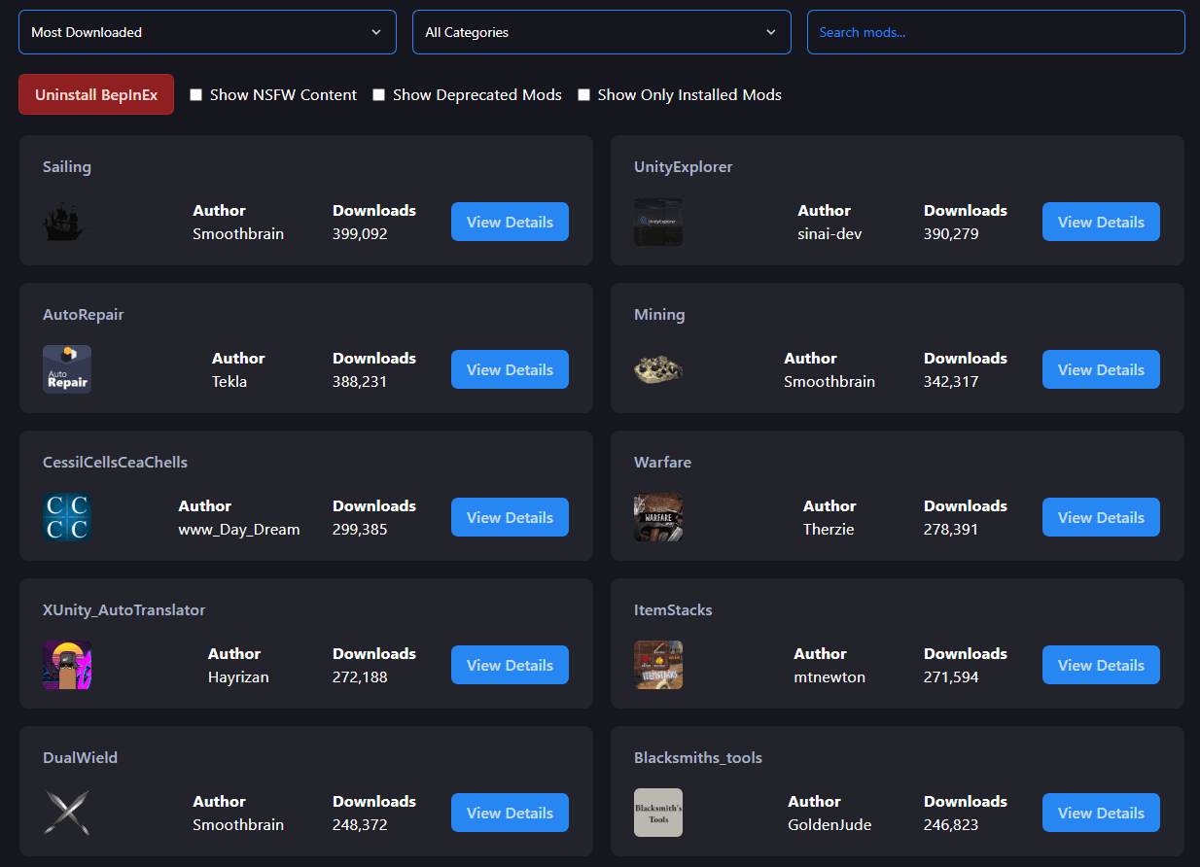View Details for Blacksmiths_tools
1200x867 pixels.
[1101, 813]
